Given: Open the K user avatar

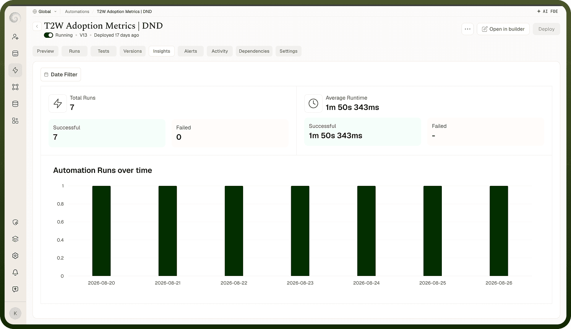Looking at the screenshot, I should [15, 313].
